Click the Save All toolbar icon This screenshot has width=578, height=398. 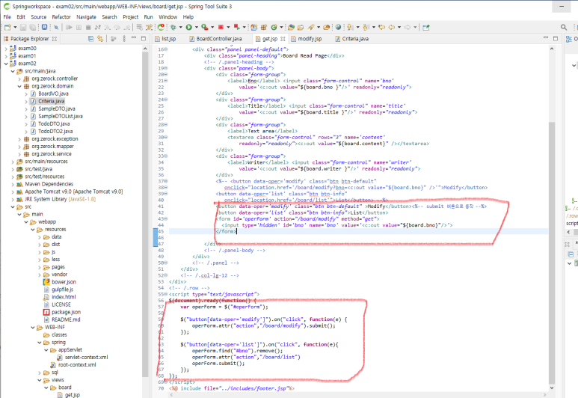click(32, 27)
